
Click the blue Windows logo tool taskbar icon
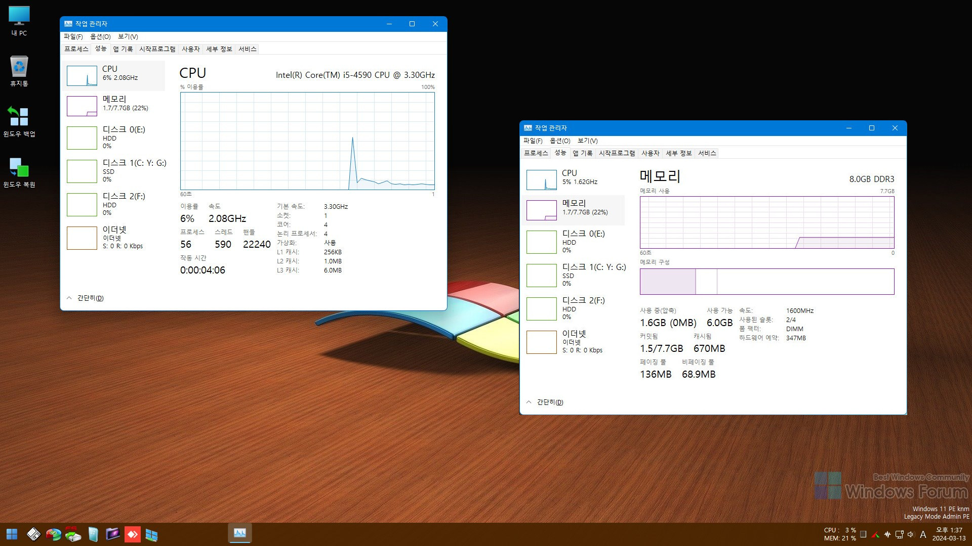[151, 534]
